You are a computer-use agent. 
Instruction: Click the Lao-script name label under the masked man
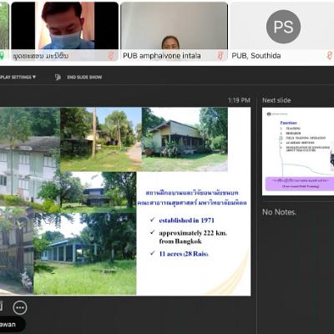pyautogui.click(x=41, y=56)
